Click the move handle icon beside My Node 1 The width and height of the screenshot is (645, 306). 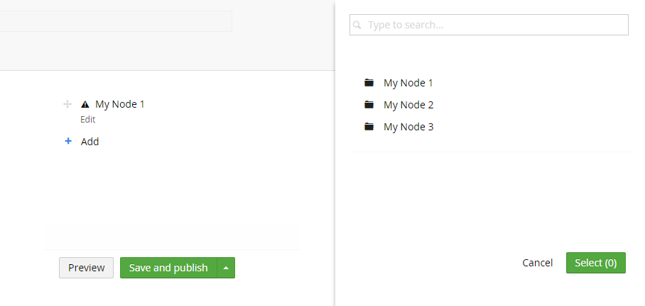click(x=67, y=104)
